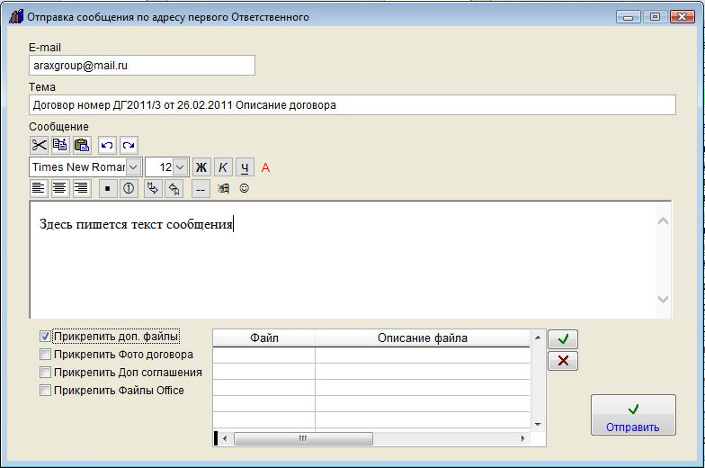Screen dimensions: 705x468
Task: Click file table horizontal scroll left arrow
Action: [225, 438]
